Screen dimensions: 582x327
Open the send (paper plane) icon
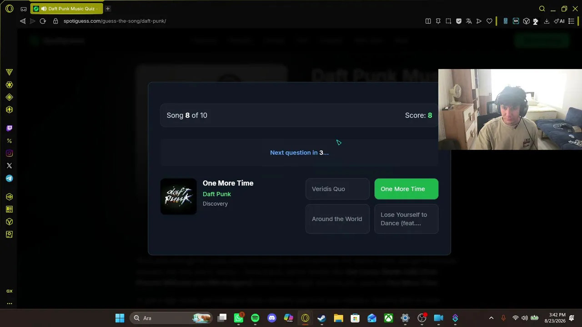pyautogui.click(x=479, y=21)
